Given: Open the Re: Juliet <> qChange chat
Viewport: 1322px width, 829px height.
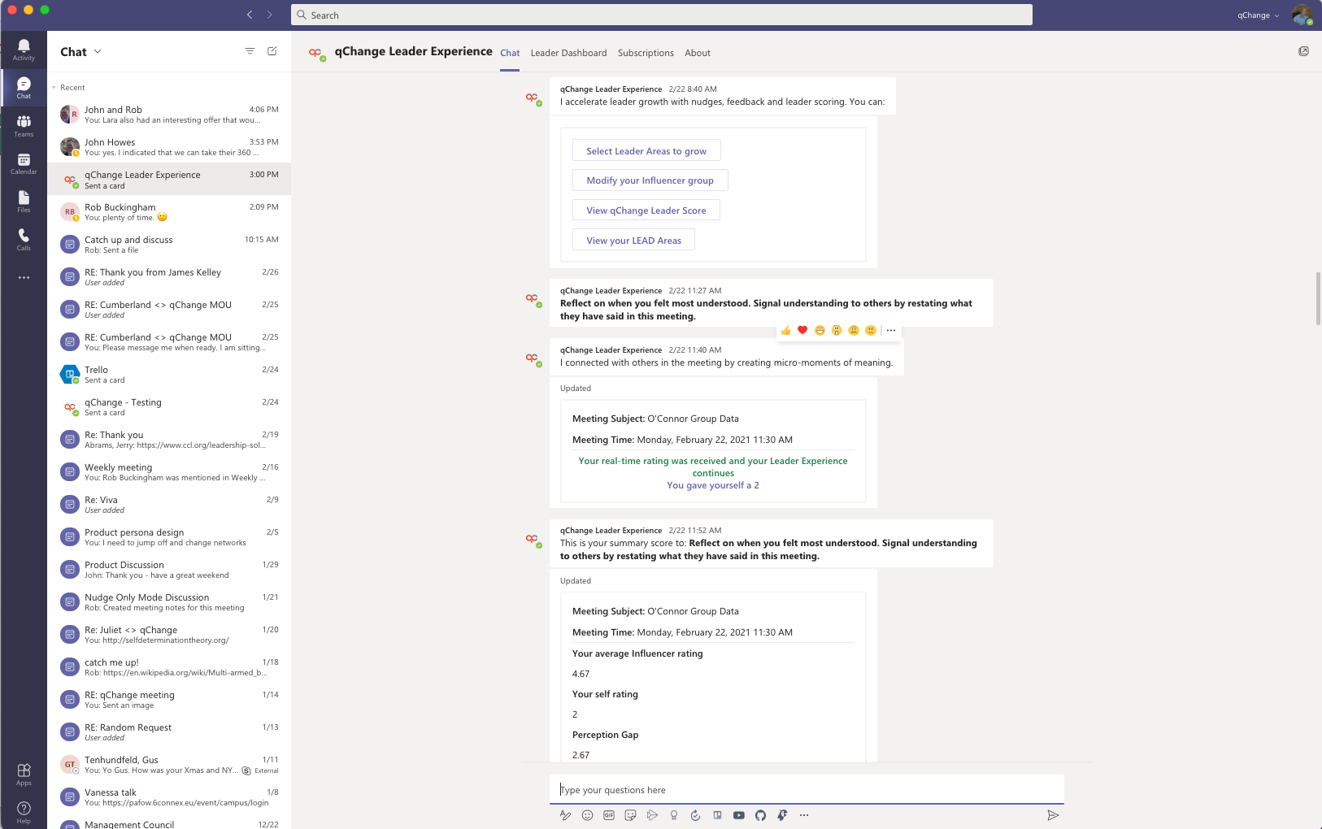Looking at the screenshot, I should pyautogui.click(x=169, y=634).
